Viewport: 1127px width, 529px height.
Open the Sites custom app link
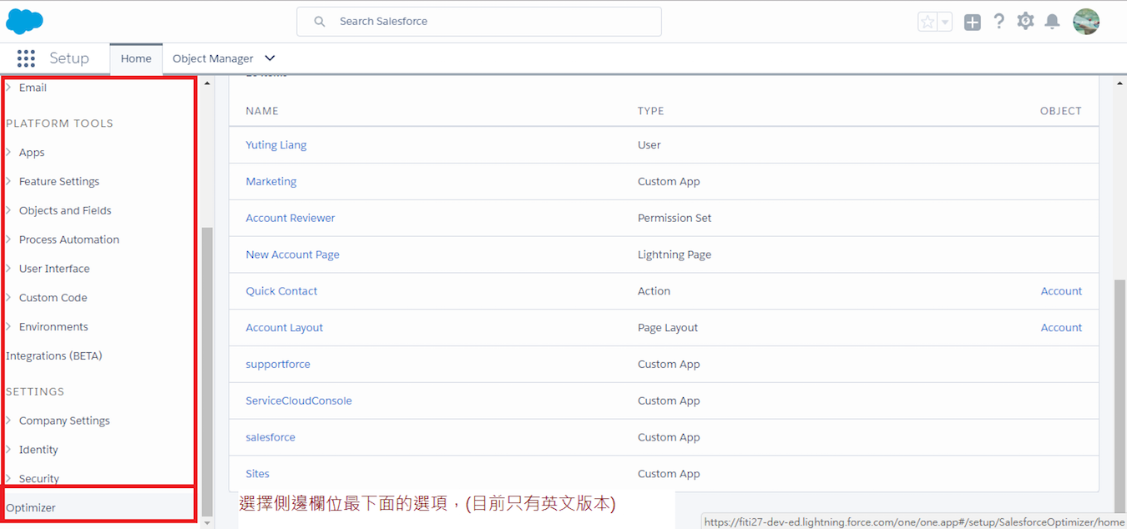[x=258, y=474]
